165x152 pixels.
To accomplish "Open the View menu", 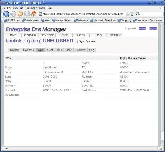I will coord(16,8).
